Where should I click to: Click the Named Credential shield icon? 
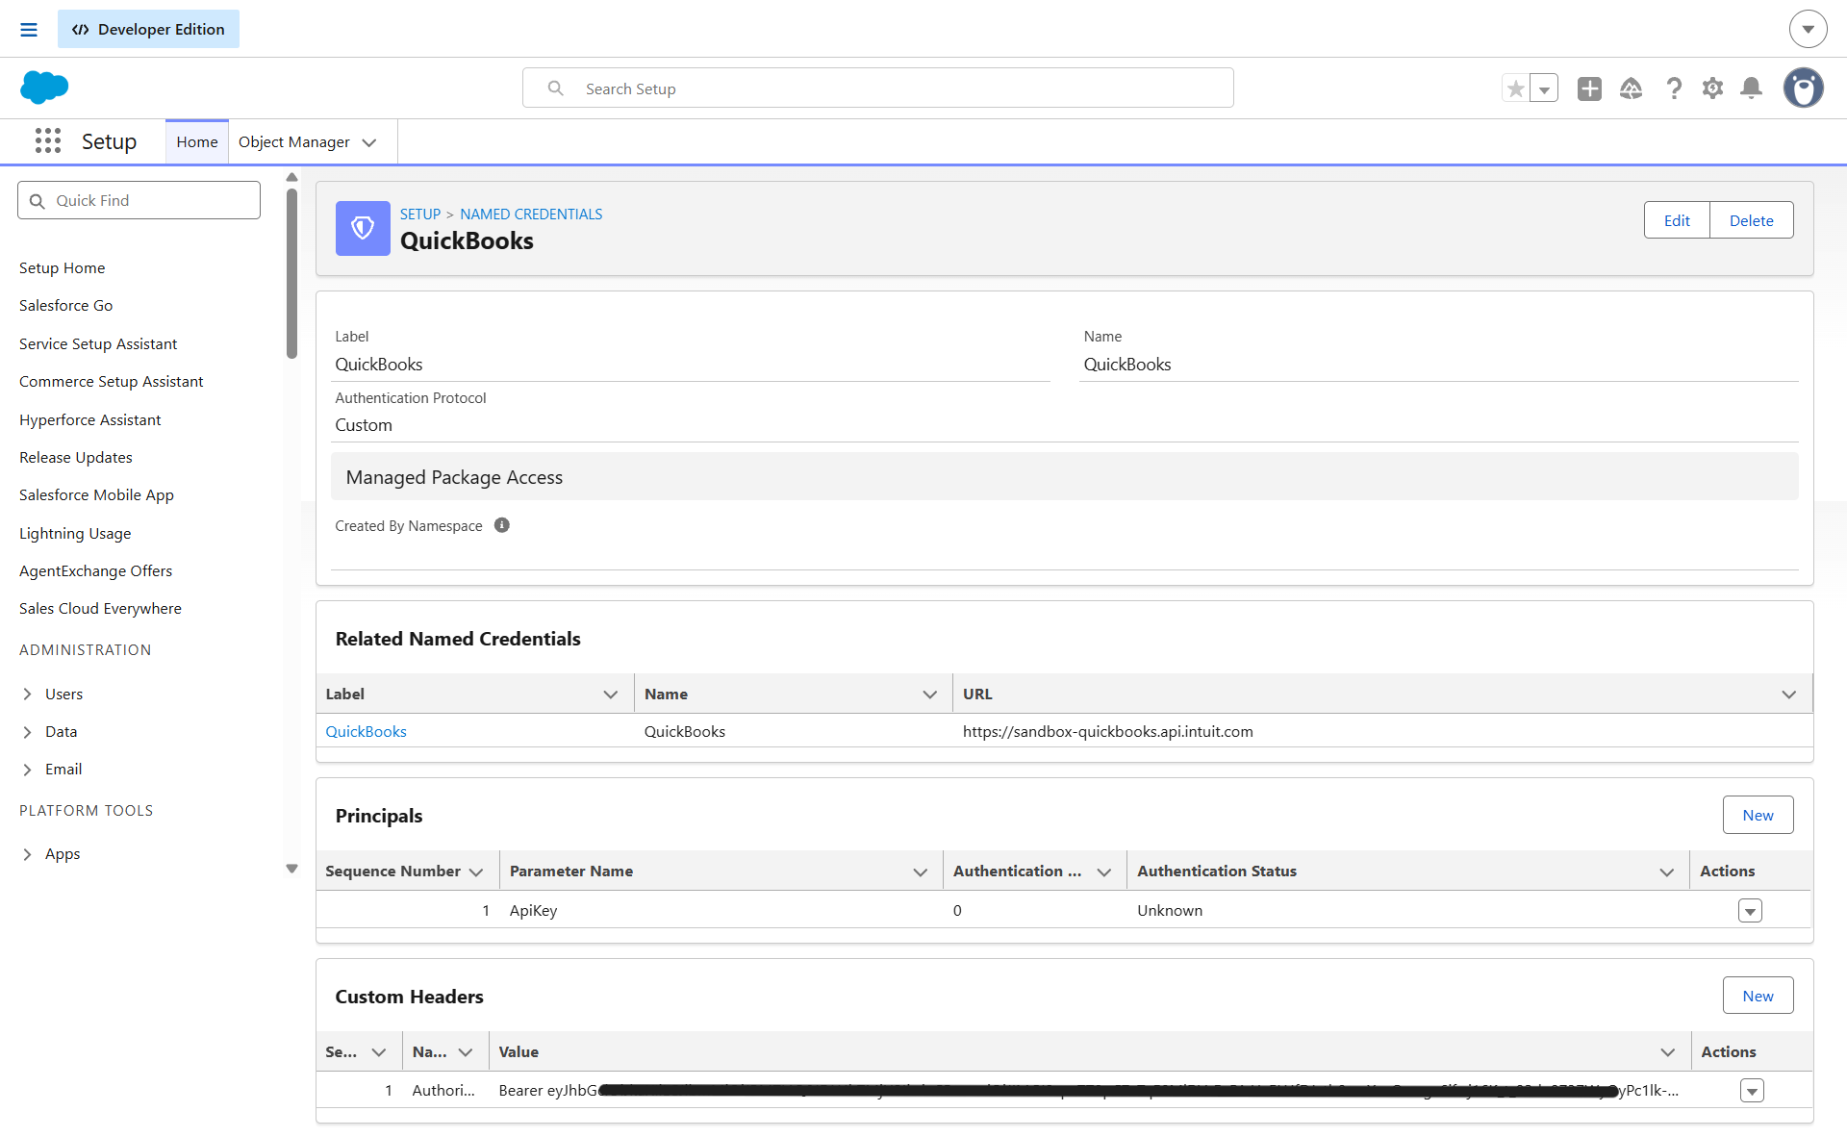click(x=363, y=228)
